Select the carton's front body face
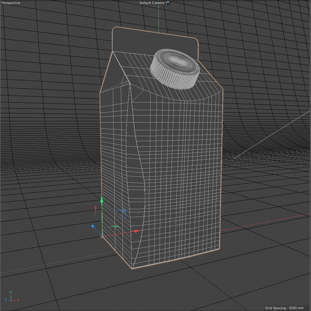Screen dimensions: 311x311 click(x=179, y=175)
